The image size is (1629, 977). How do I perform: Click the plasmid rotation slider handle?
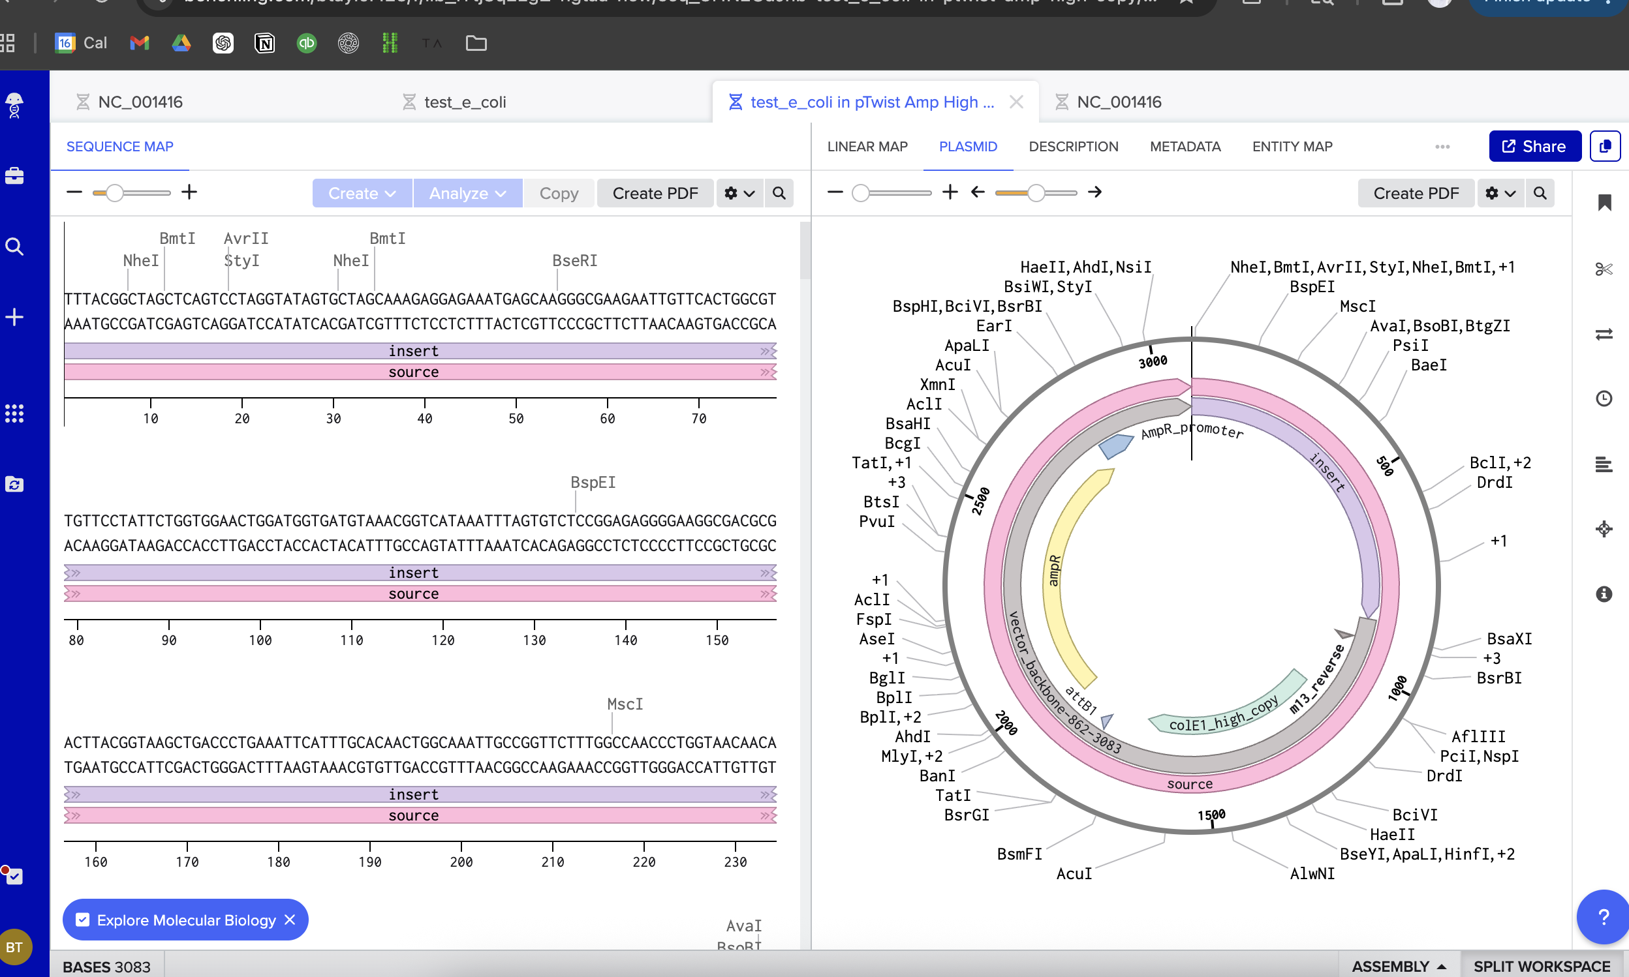[1036, 193]
